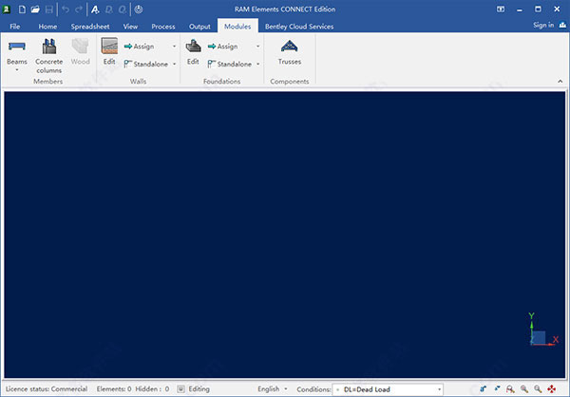Click 'Hidden : 0' in status bar

152,389
